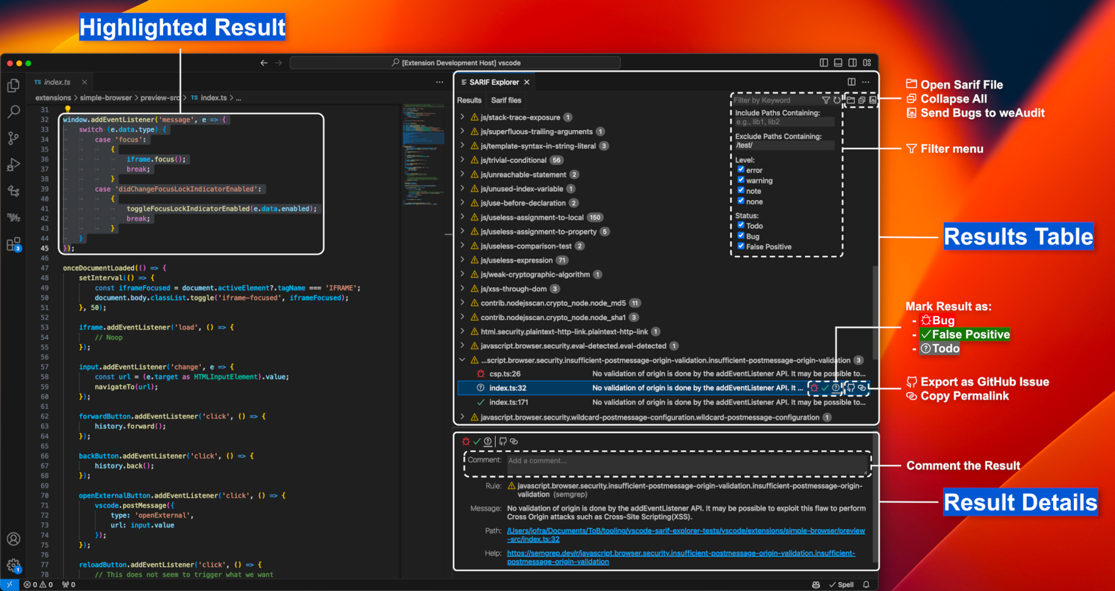1115x591 pixels.
Task: Collapse all results in SARIF Explorer
Action: pyautogui.click(x=862, y=100)
